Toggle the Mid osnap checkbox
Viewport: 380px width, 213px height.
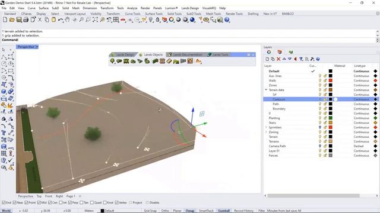pyautogui.click(x=39, y=202)
